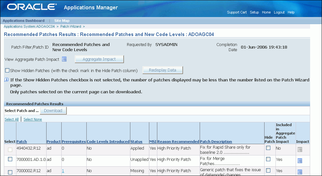Open Impact icon for patch 7000001.AD.1.0
This screenshot has width=322, height=176.
pos(300,161)
